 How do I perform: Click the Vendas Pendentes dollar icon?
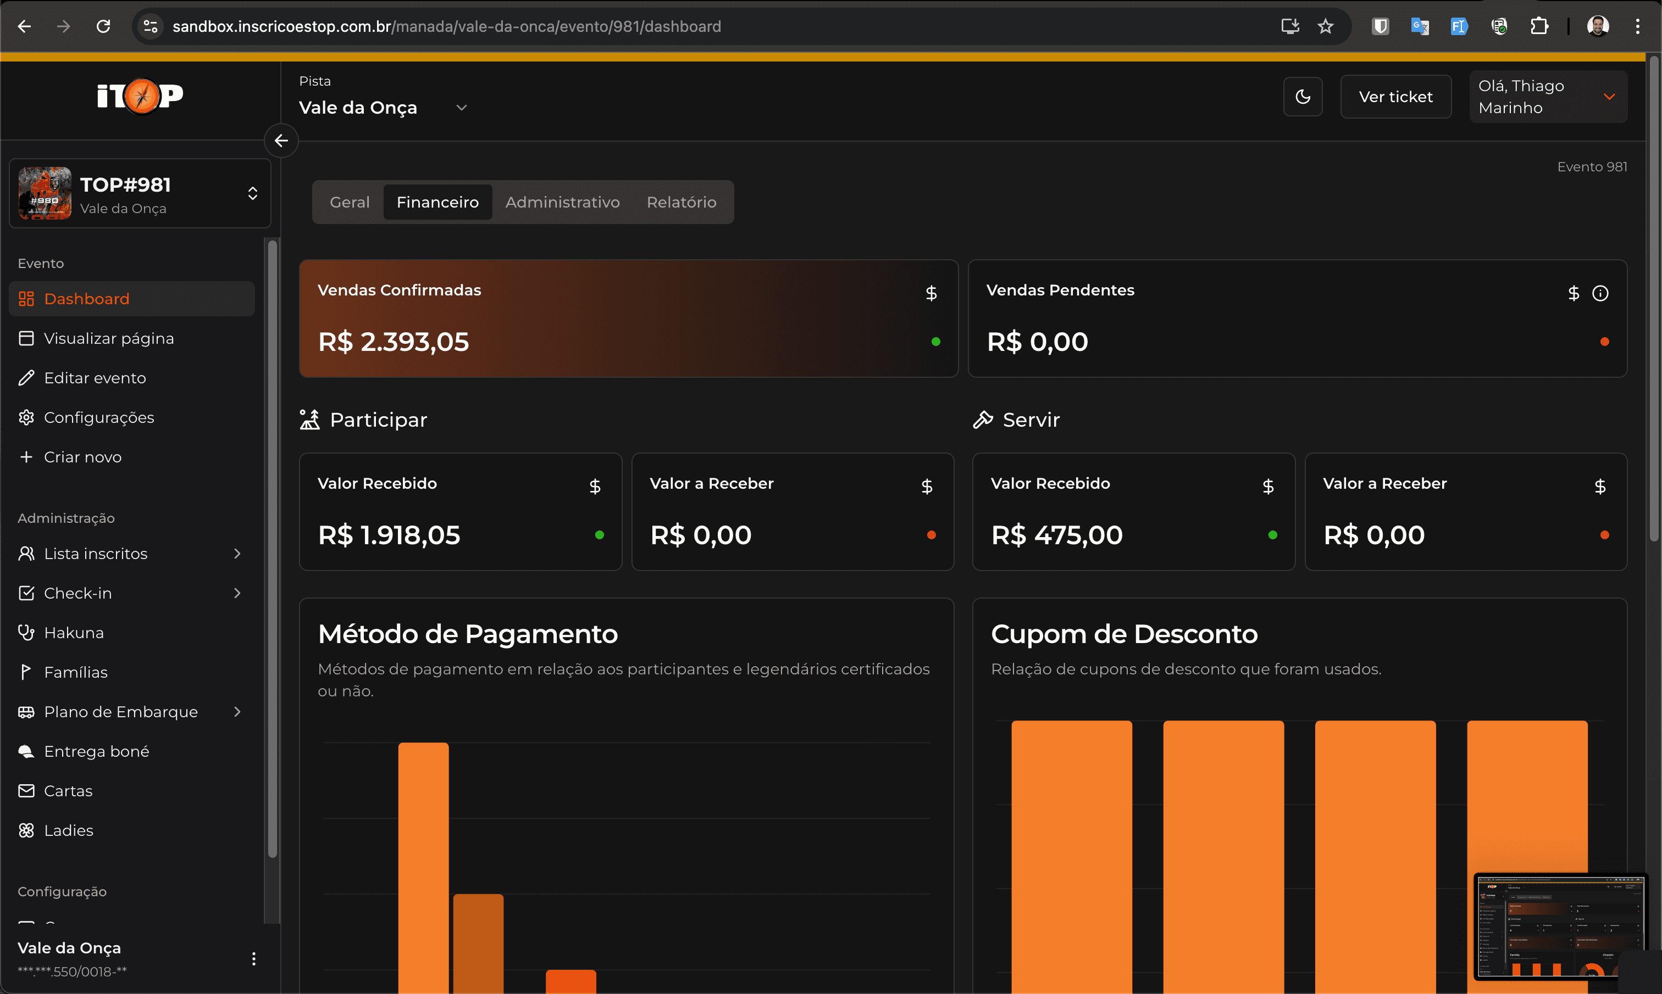pyautogui.click(x=1574, y=293)
